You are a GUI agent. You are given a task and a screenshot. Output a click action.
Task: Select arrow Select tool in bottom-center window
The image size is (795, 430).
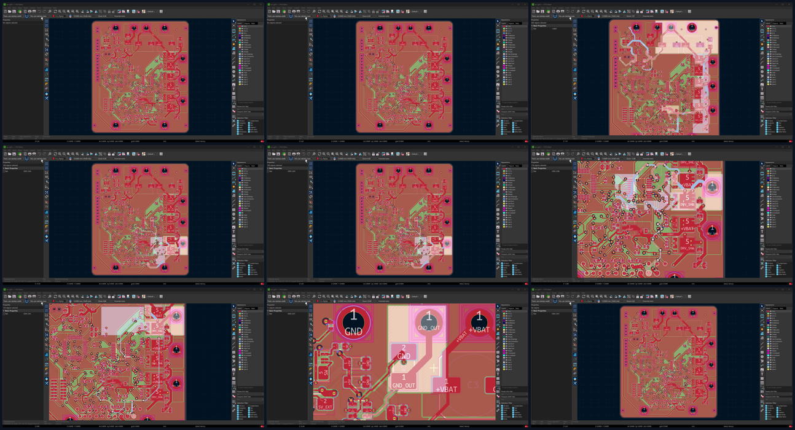click(x=498, y=306)
